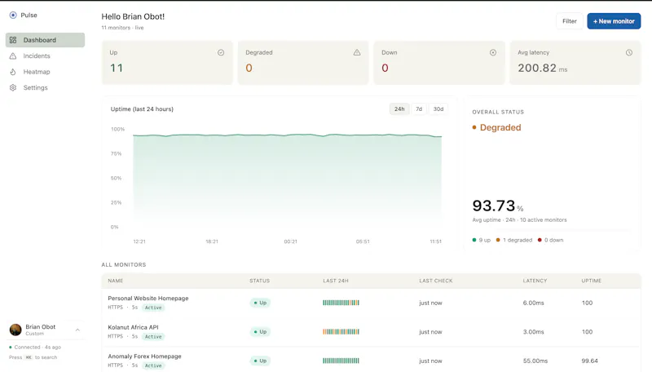Click Active tag under Anomaly Forex Homepage
This screenshot has height=372, width=652.
[153, 365]
